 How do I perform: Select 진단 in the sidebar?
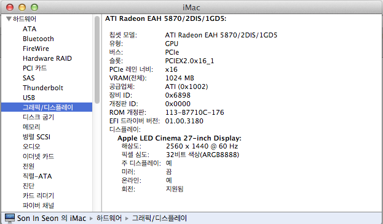coord(28,186)
